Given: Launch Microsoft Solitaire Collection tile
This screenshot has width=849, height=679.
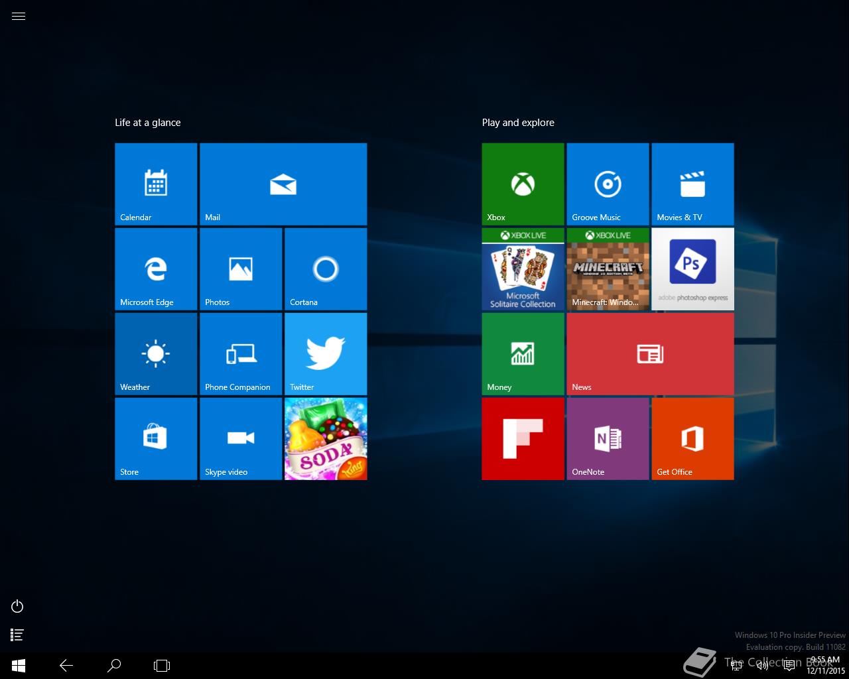Looking at the screenshot, I should [523, 269].
